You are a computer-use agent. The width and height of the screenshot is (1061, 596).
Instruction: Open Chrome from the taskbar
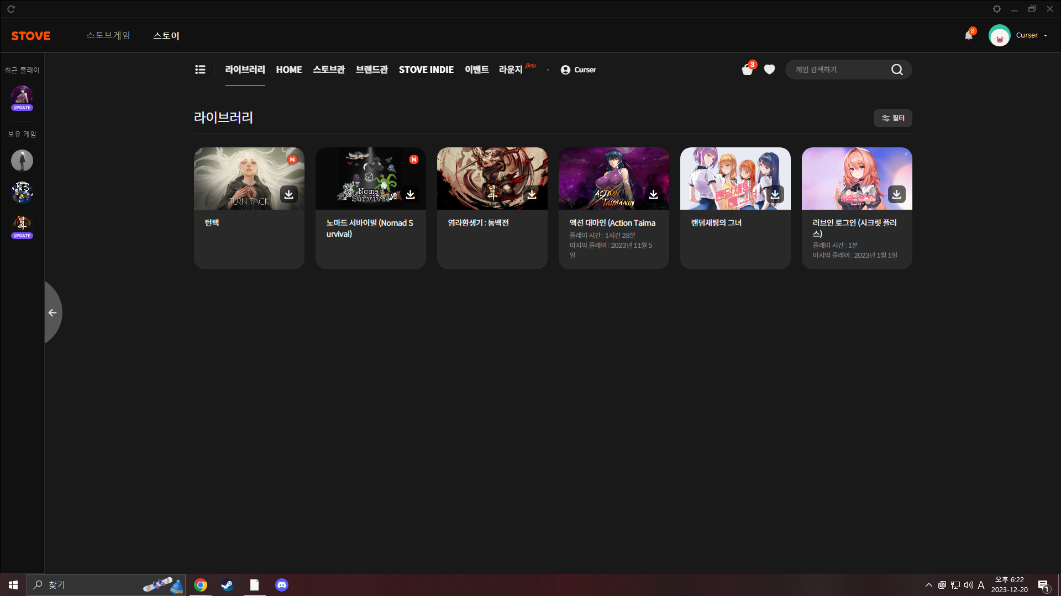coord(201,585)
